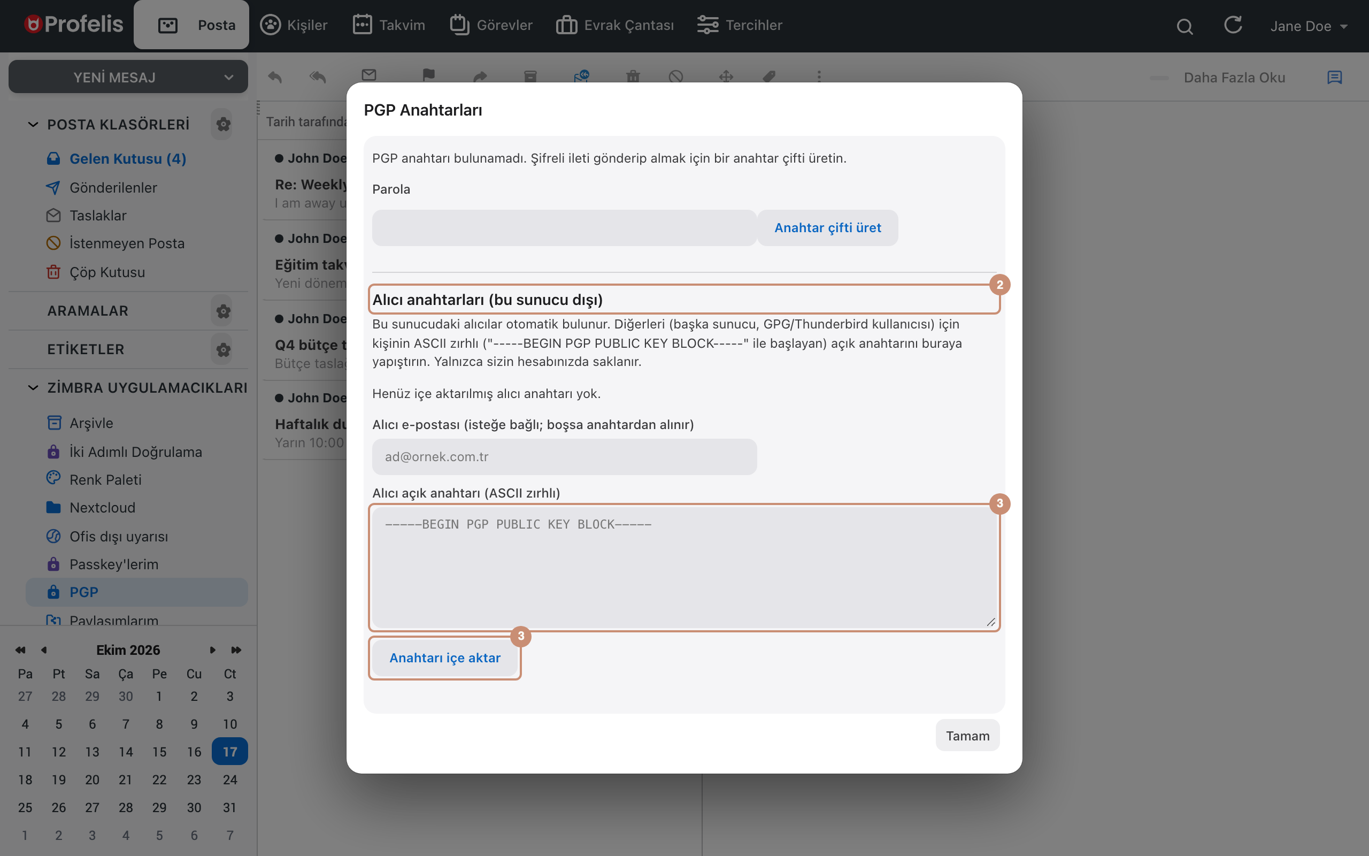Image resolution: width=1369 pixels, height=856 pixels.
Task: Click the Anahtarı içe aktar button
Action: [x=444, y=658]
